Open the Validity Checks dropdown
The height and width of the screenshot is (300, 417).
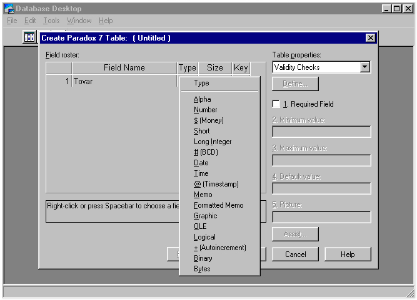click(x=365, y=67)
